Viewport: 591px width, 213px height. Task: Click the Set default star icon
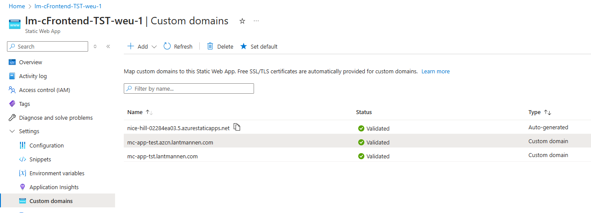pos(244,46)
